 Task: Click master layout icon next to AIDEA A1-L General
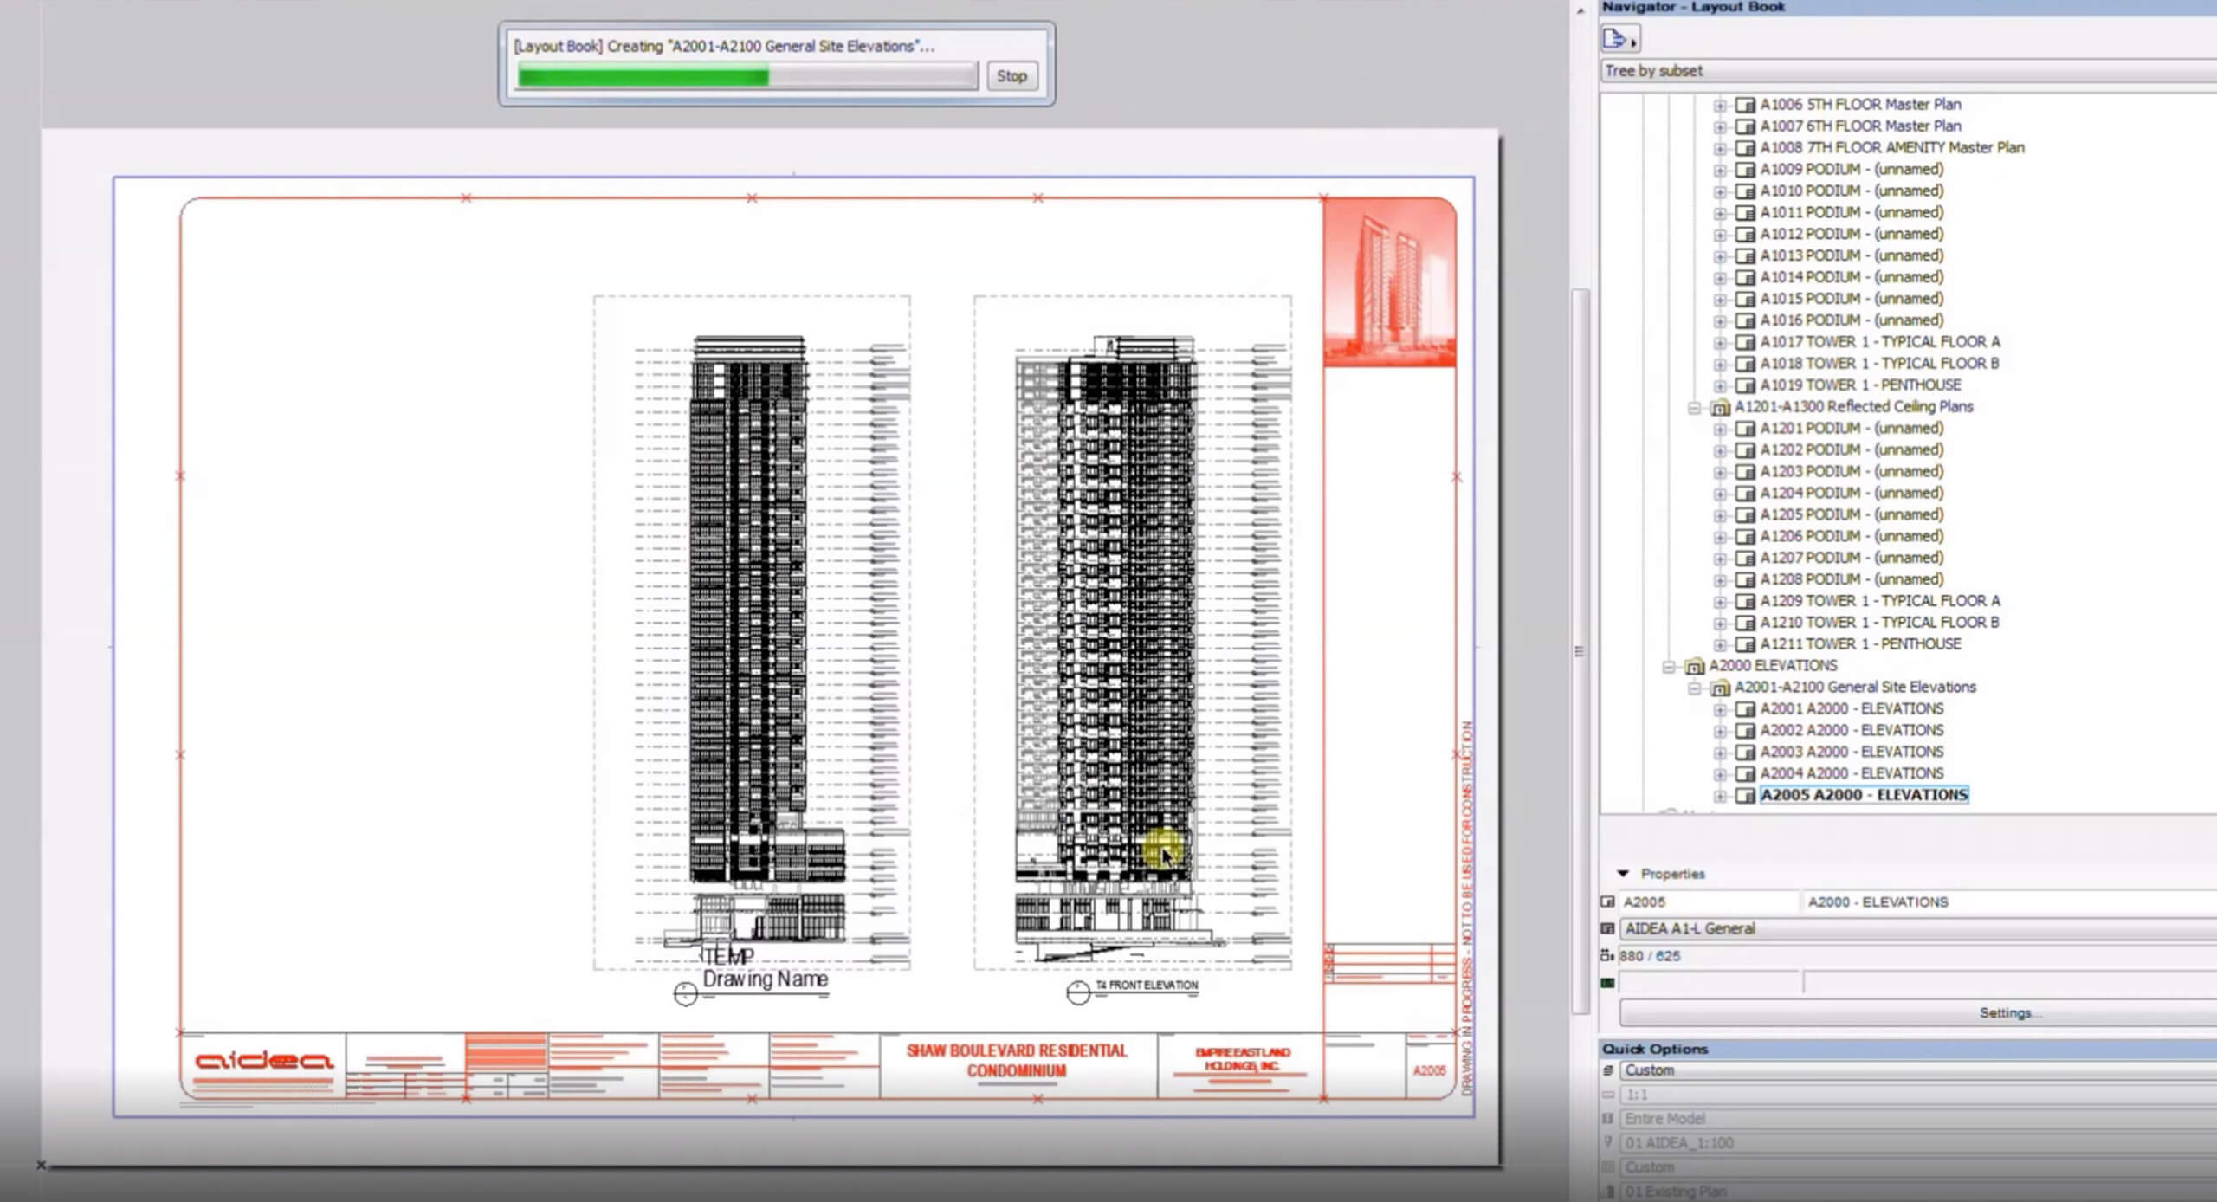[x=1608, y=928]
